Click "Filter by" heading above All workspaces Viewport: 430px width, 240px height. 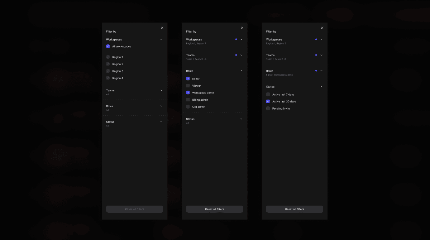tap(111, 32)
